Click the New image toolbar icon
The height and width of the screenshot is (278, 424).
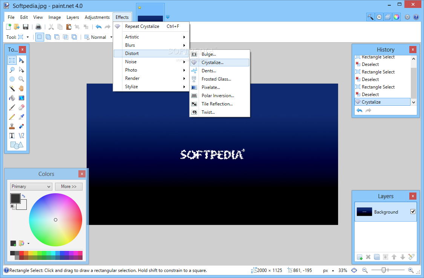click(9, 26)
